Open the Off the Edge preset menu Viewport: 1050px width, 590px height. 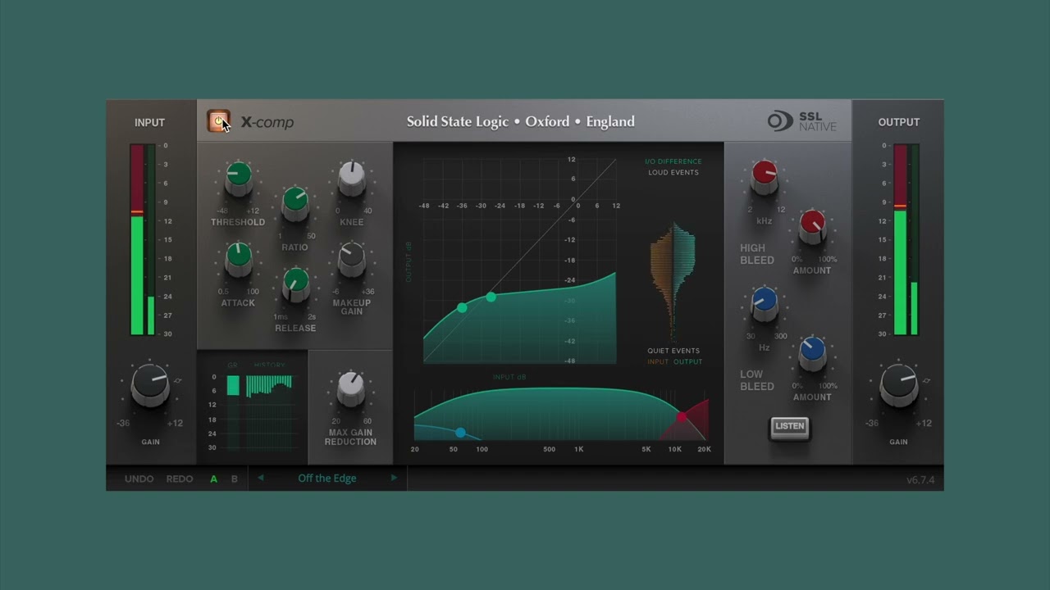click(x=327, y=479)
